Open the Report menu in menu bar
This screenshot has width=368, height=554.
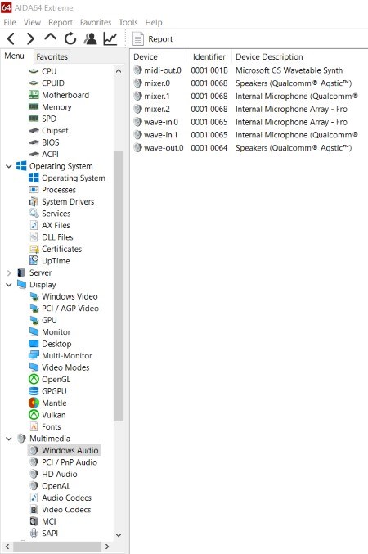(61, 22)
